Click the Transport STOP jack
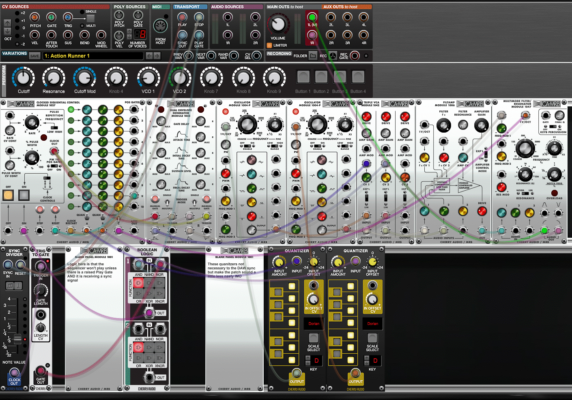Viewport: 572px width, 400px height. (199, 17)
